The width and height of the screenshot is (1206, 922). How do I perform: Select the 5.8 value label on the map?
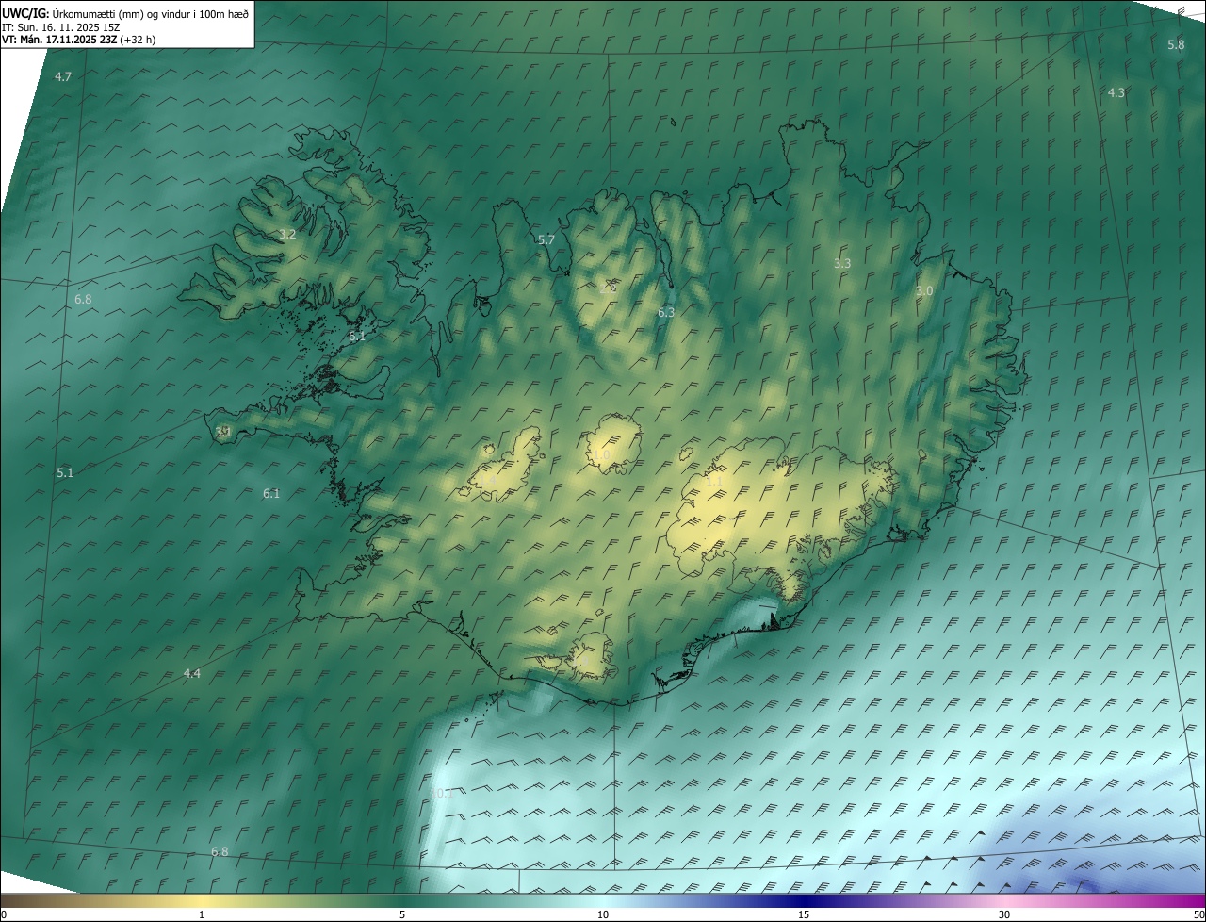click(1176, 45)
